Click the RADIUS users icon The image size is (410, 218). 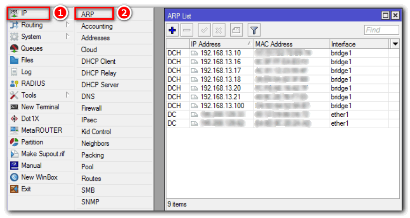coord(14,83)
